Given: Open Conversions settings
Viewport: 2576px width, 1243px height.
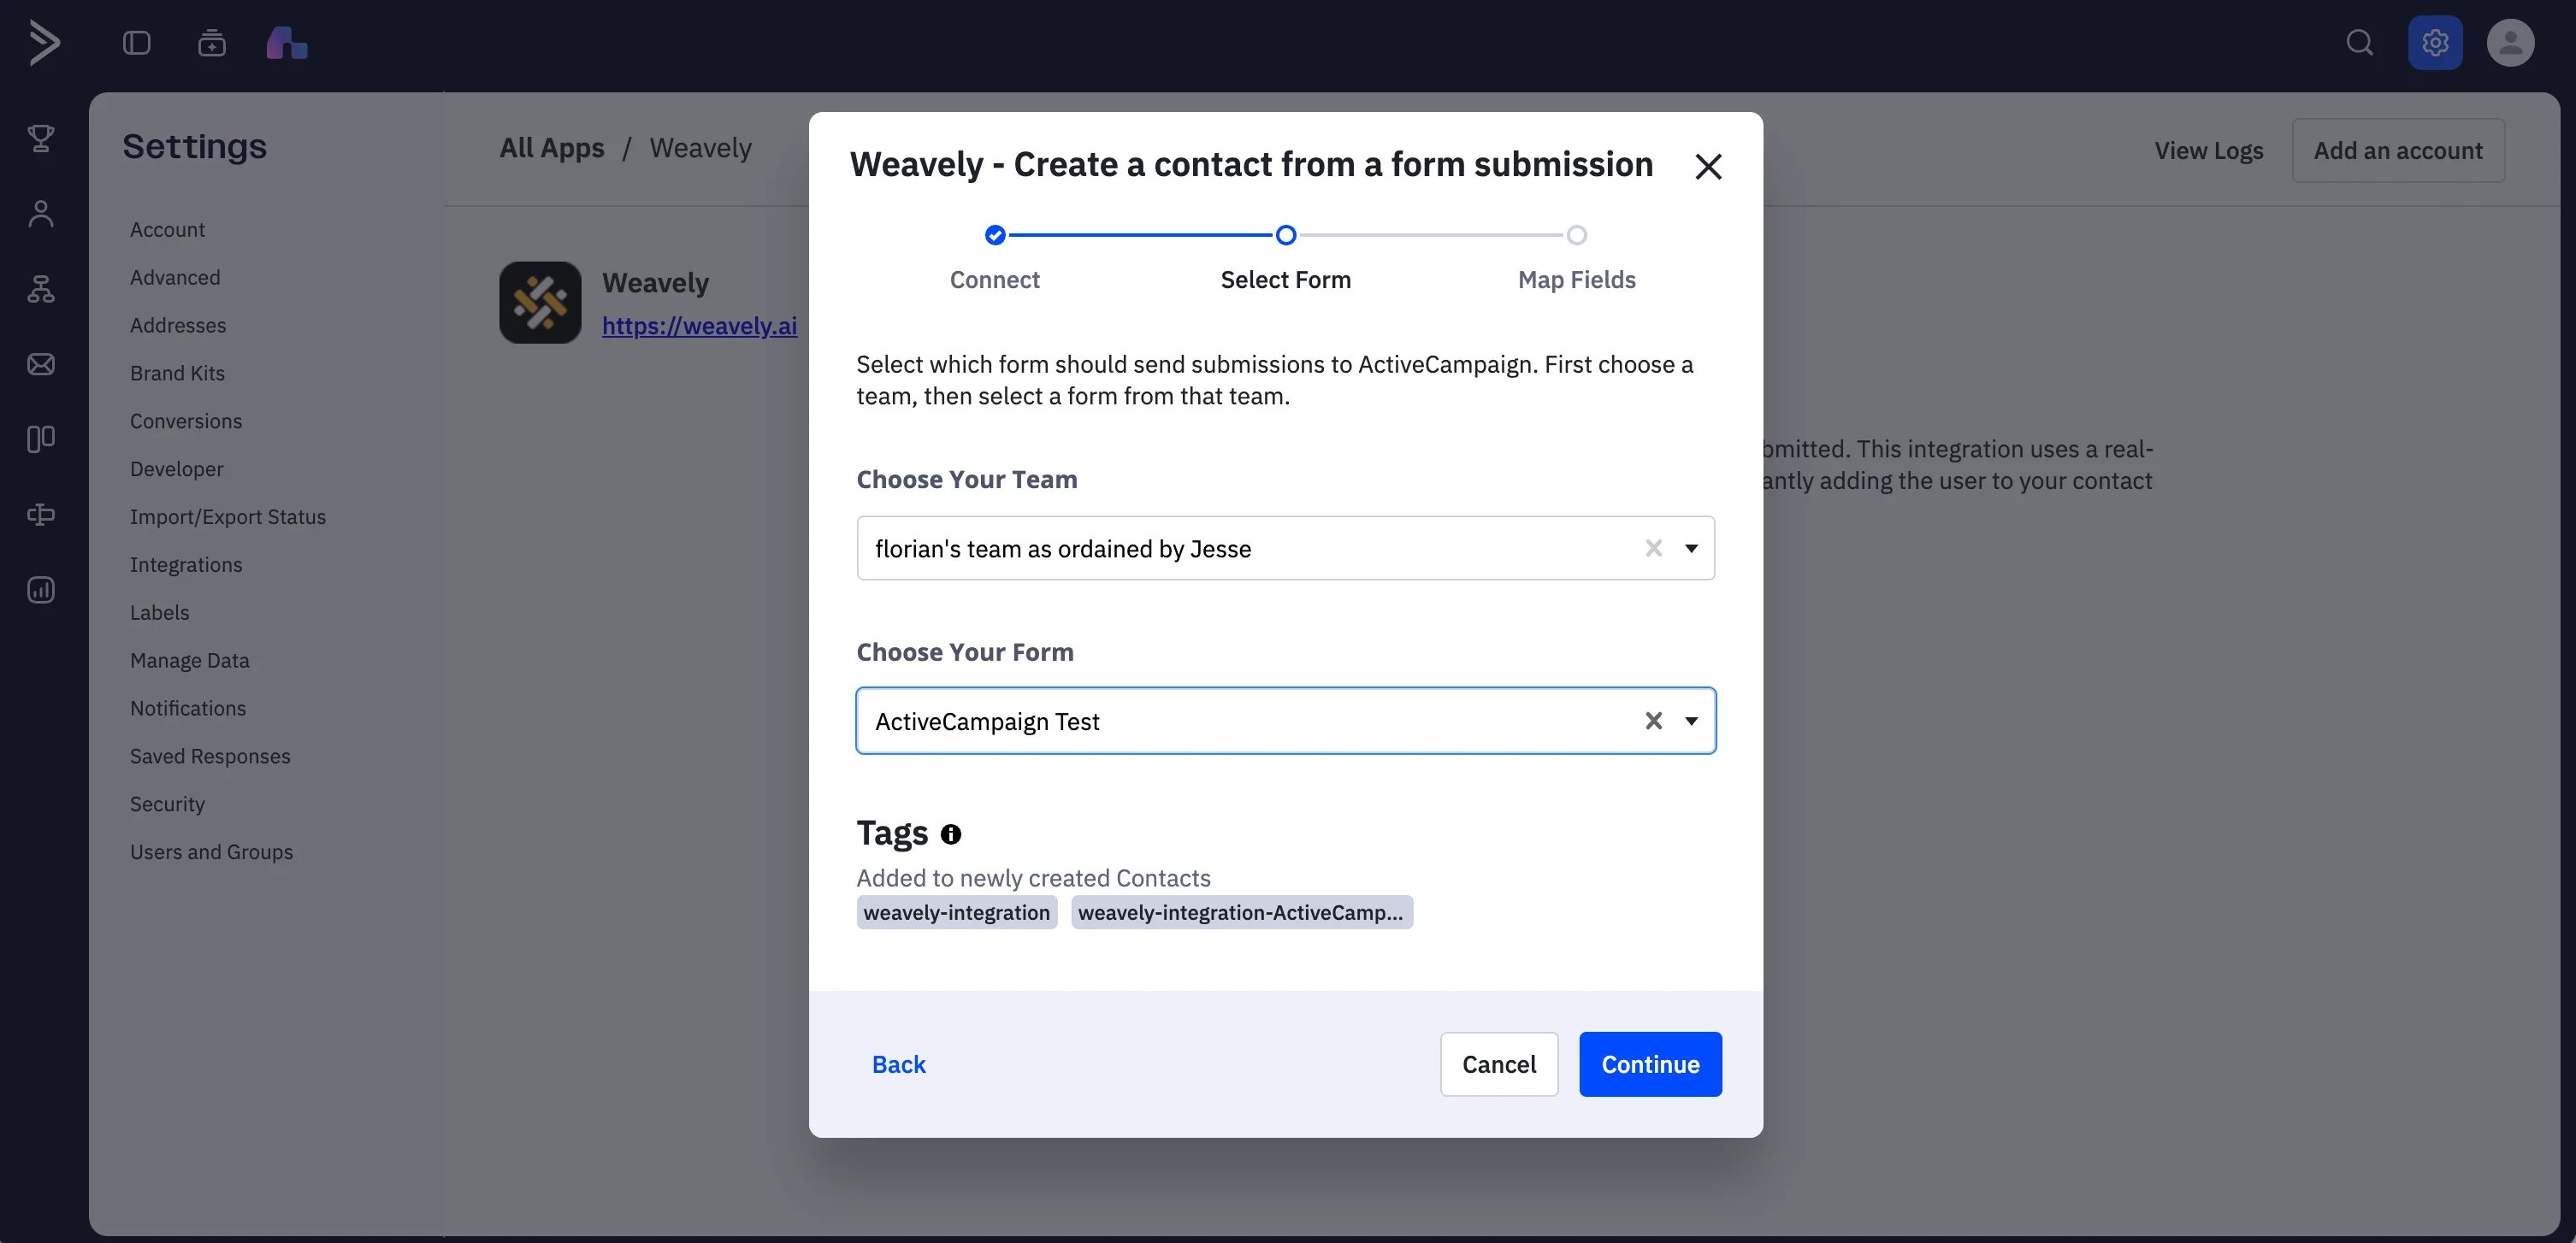Looking at the screenshot, I should [186, 421].
